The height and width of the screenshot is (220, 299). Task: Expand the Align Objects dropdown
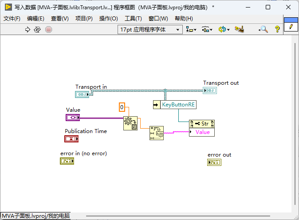coord(191,30)
